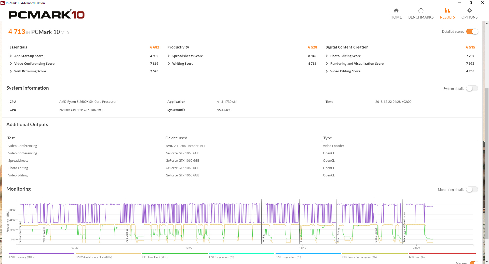Click the Essentials score 6 682
This screenshot has height=264, width=489.
pyautogui.click(x=155, y=47)
